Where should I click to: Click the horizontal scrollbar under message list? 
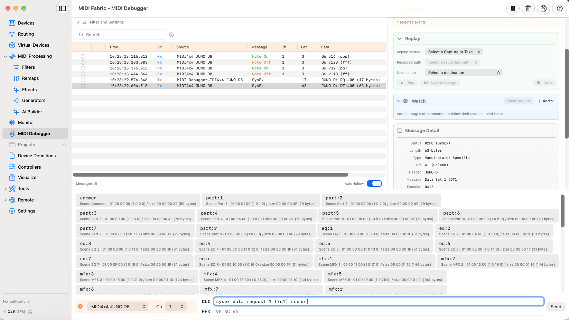211,175
